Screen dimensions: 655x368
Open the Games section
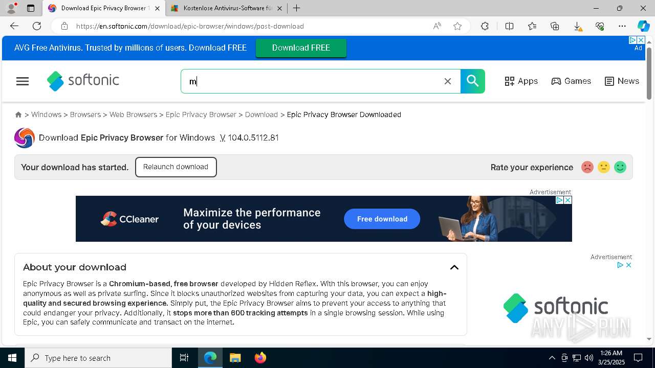[x=571, y=81]
